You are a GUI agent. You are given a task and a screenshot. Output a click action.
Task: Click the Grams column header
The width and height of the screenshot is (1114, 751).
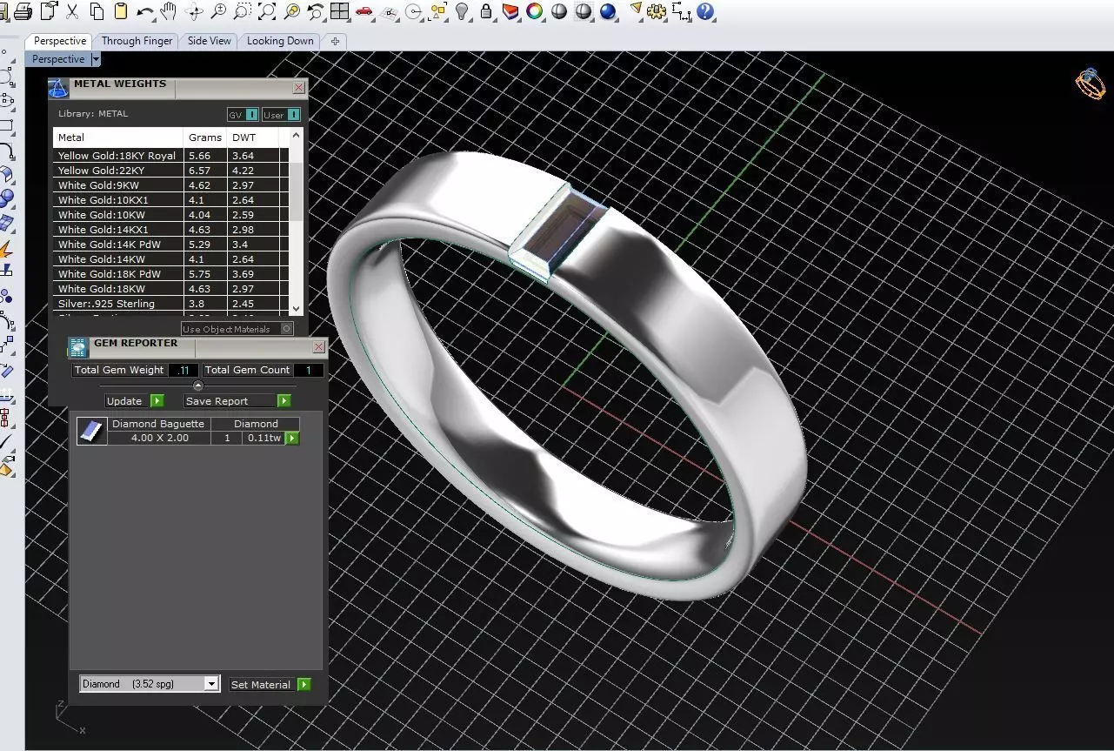[205, 137]
